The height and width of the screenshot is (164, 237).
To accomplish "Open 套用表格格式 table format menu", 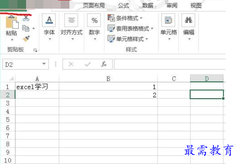I will [131, 29].
